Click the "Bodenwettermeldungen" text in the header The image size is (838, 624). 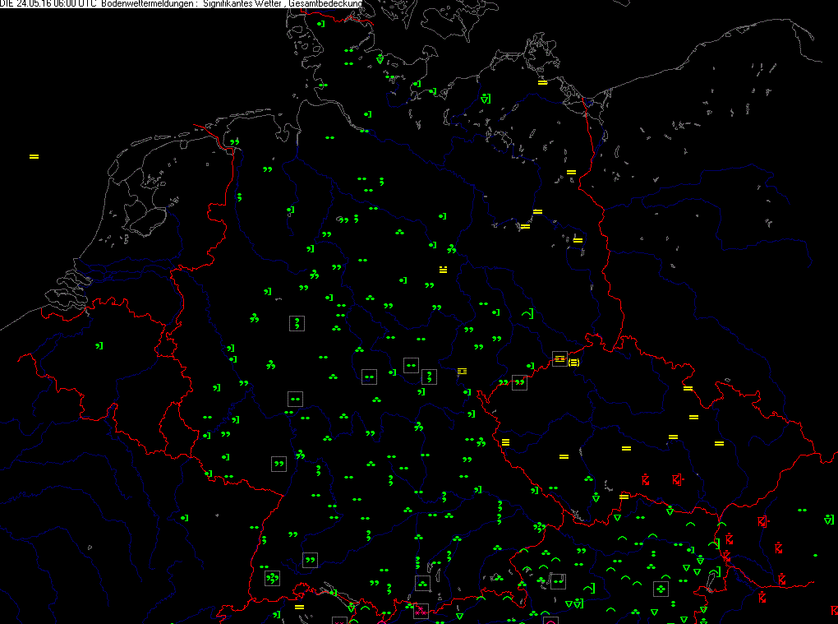click(149, 4)
